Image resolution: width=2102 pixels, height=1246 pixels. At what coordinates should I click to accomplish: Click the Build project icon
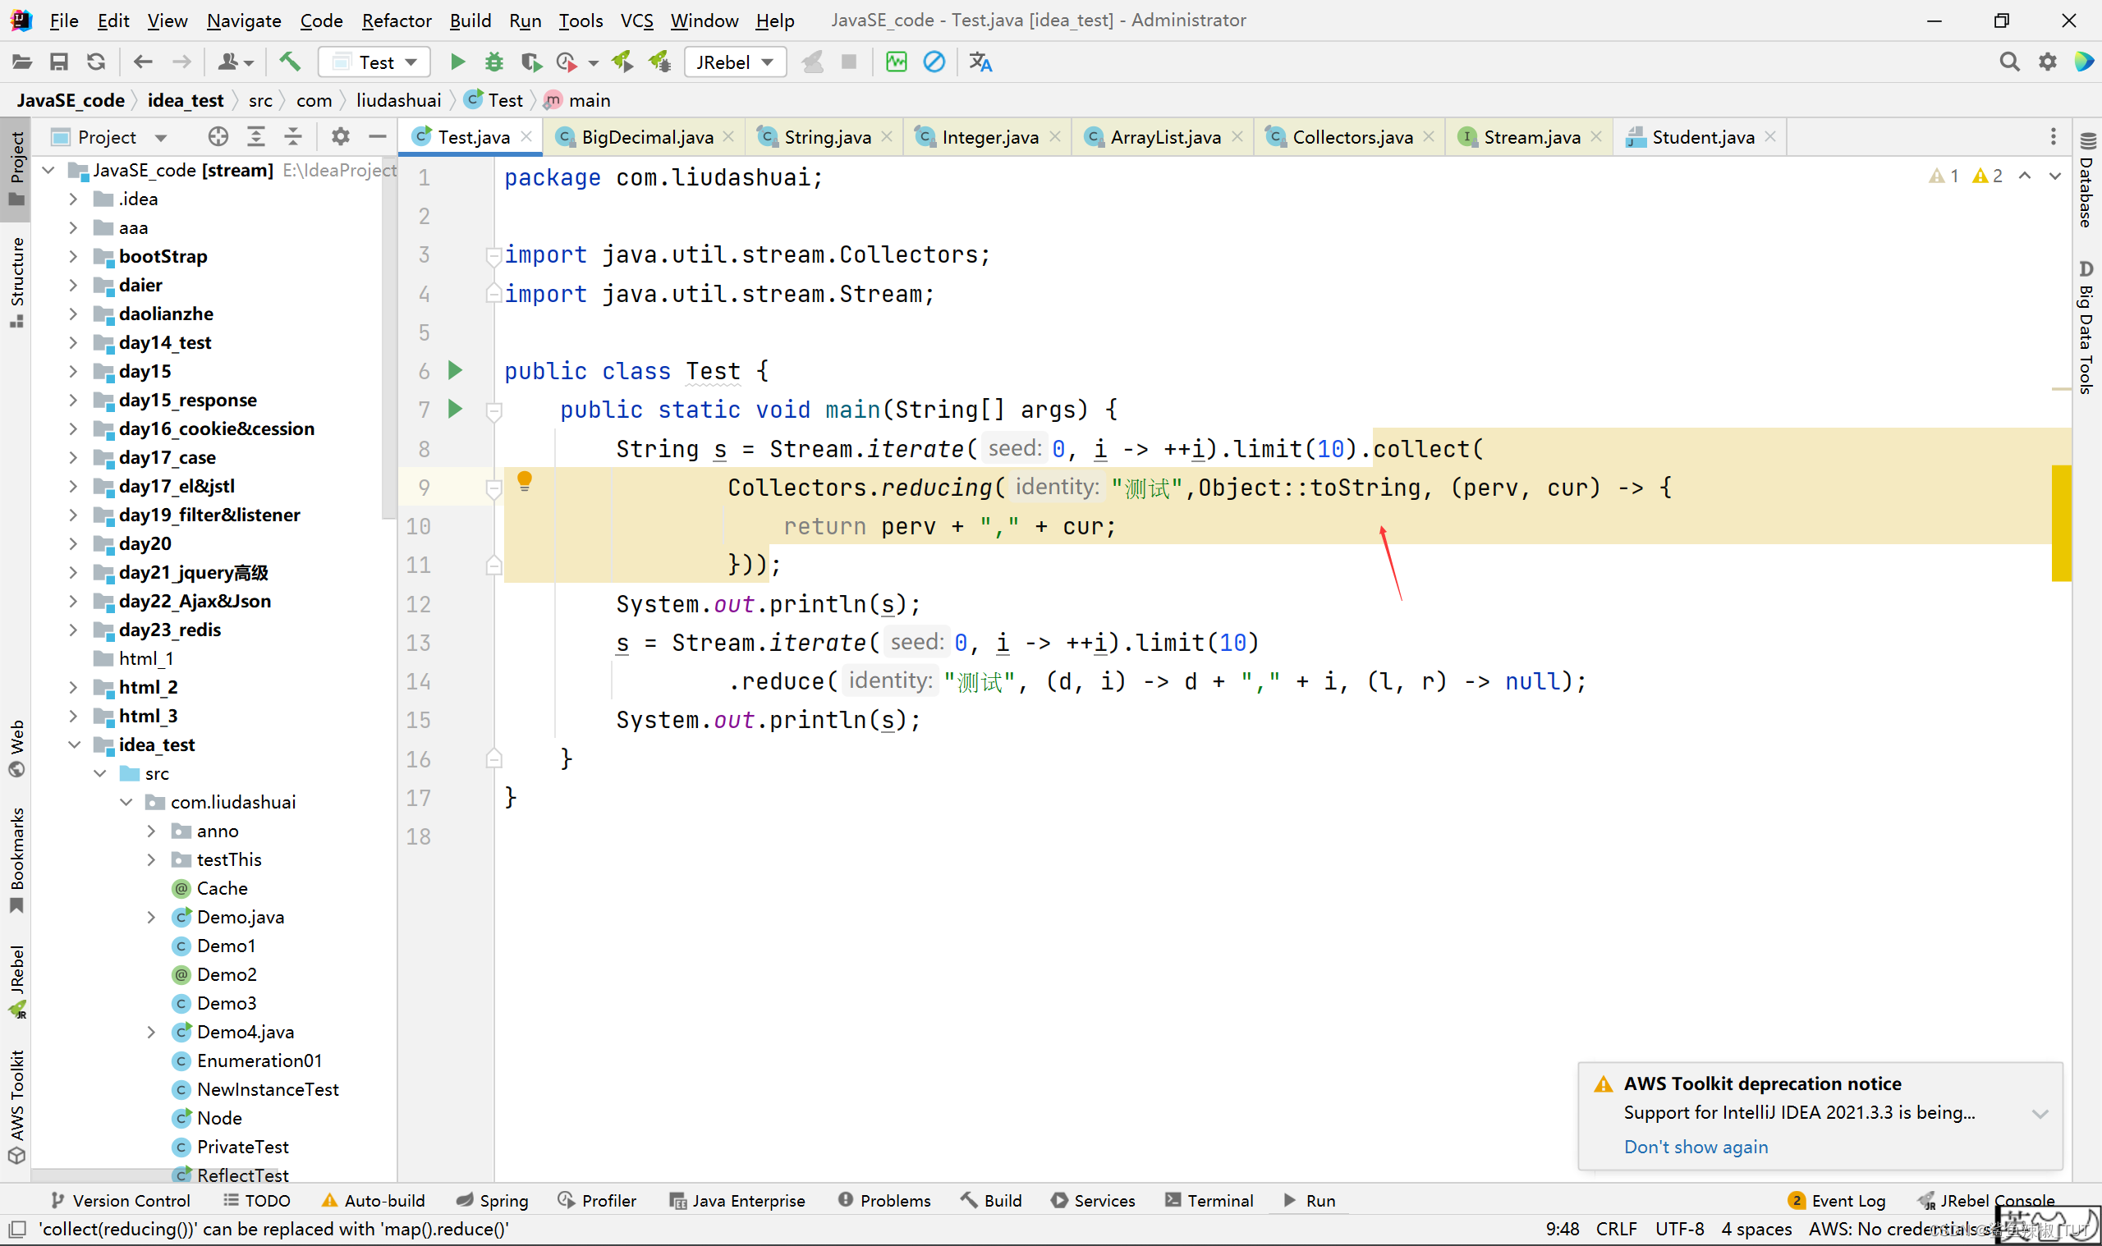291,61
